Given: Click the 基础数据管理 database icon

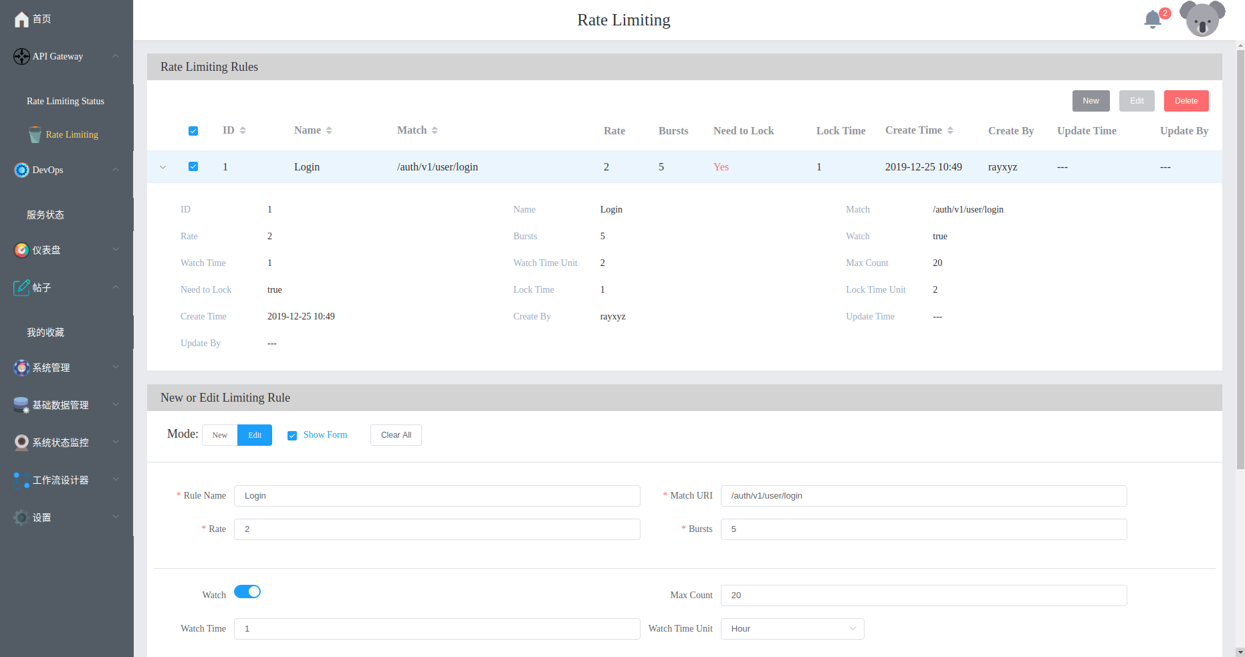Looking at the screenshot, I should [x=21, y=406].
